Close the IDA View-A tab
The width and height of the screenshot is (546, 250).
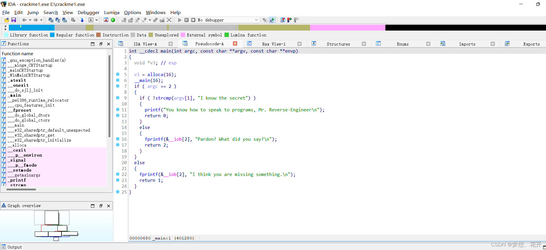[171, 44]
